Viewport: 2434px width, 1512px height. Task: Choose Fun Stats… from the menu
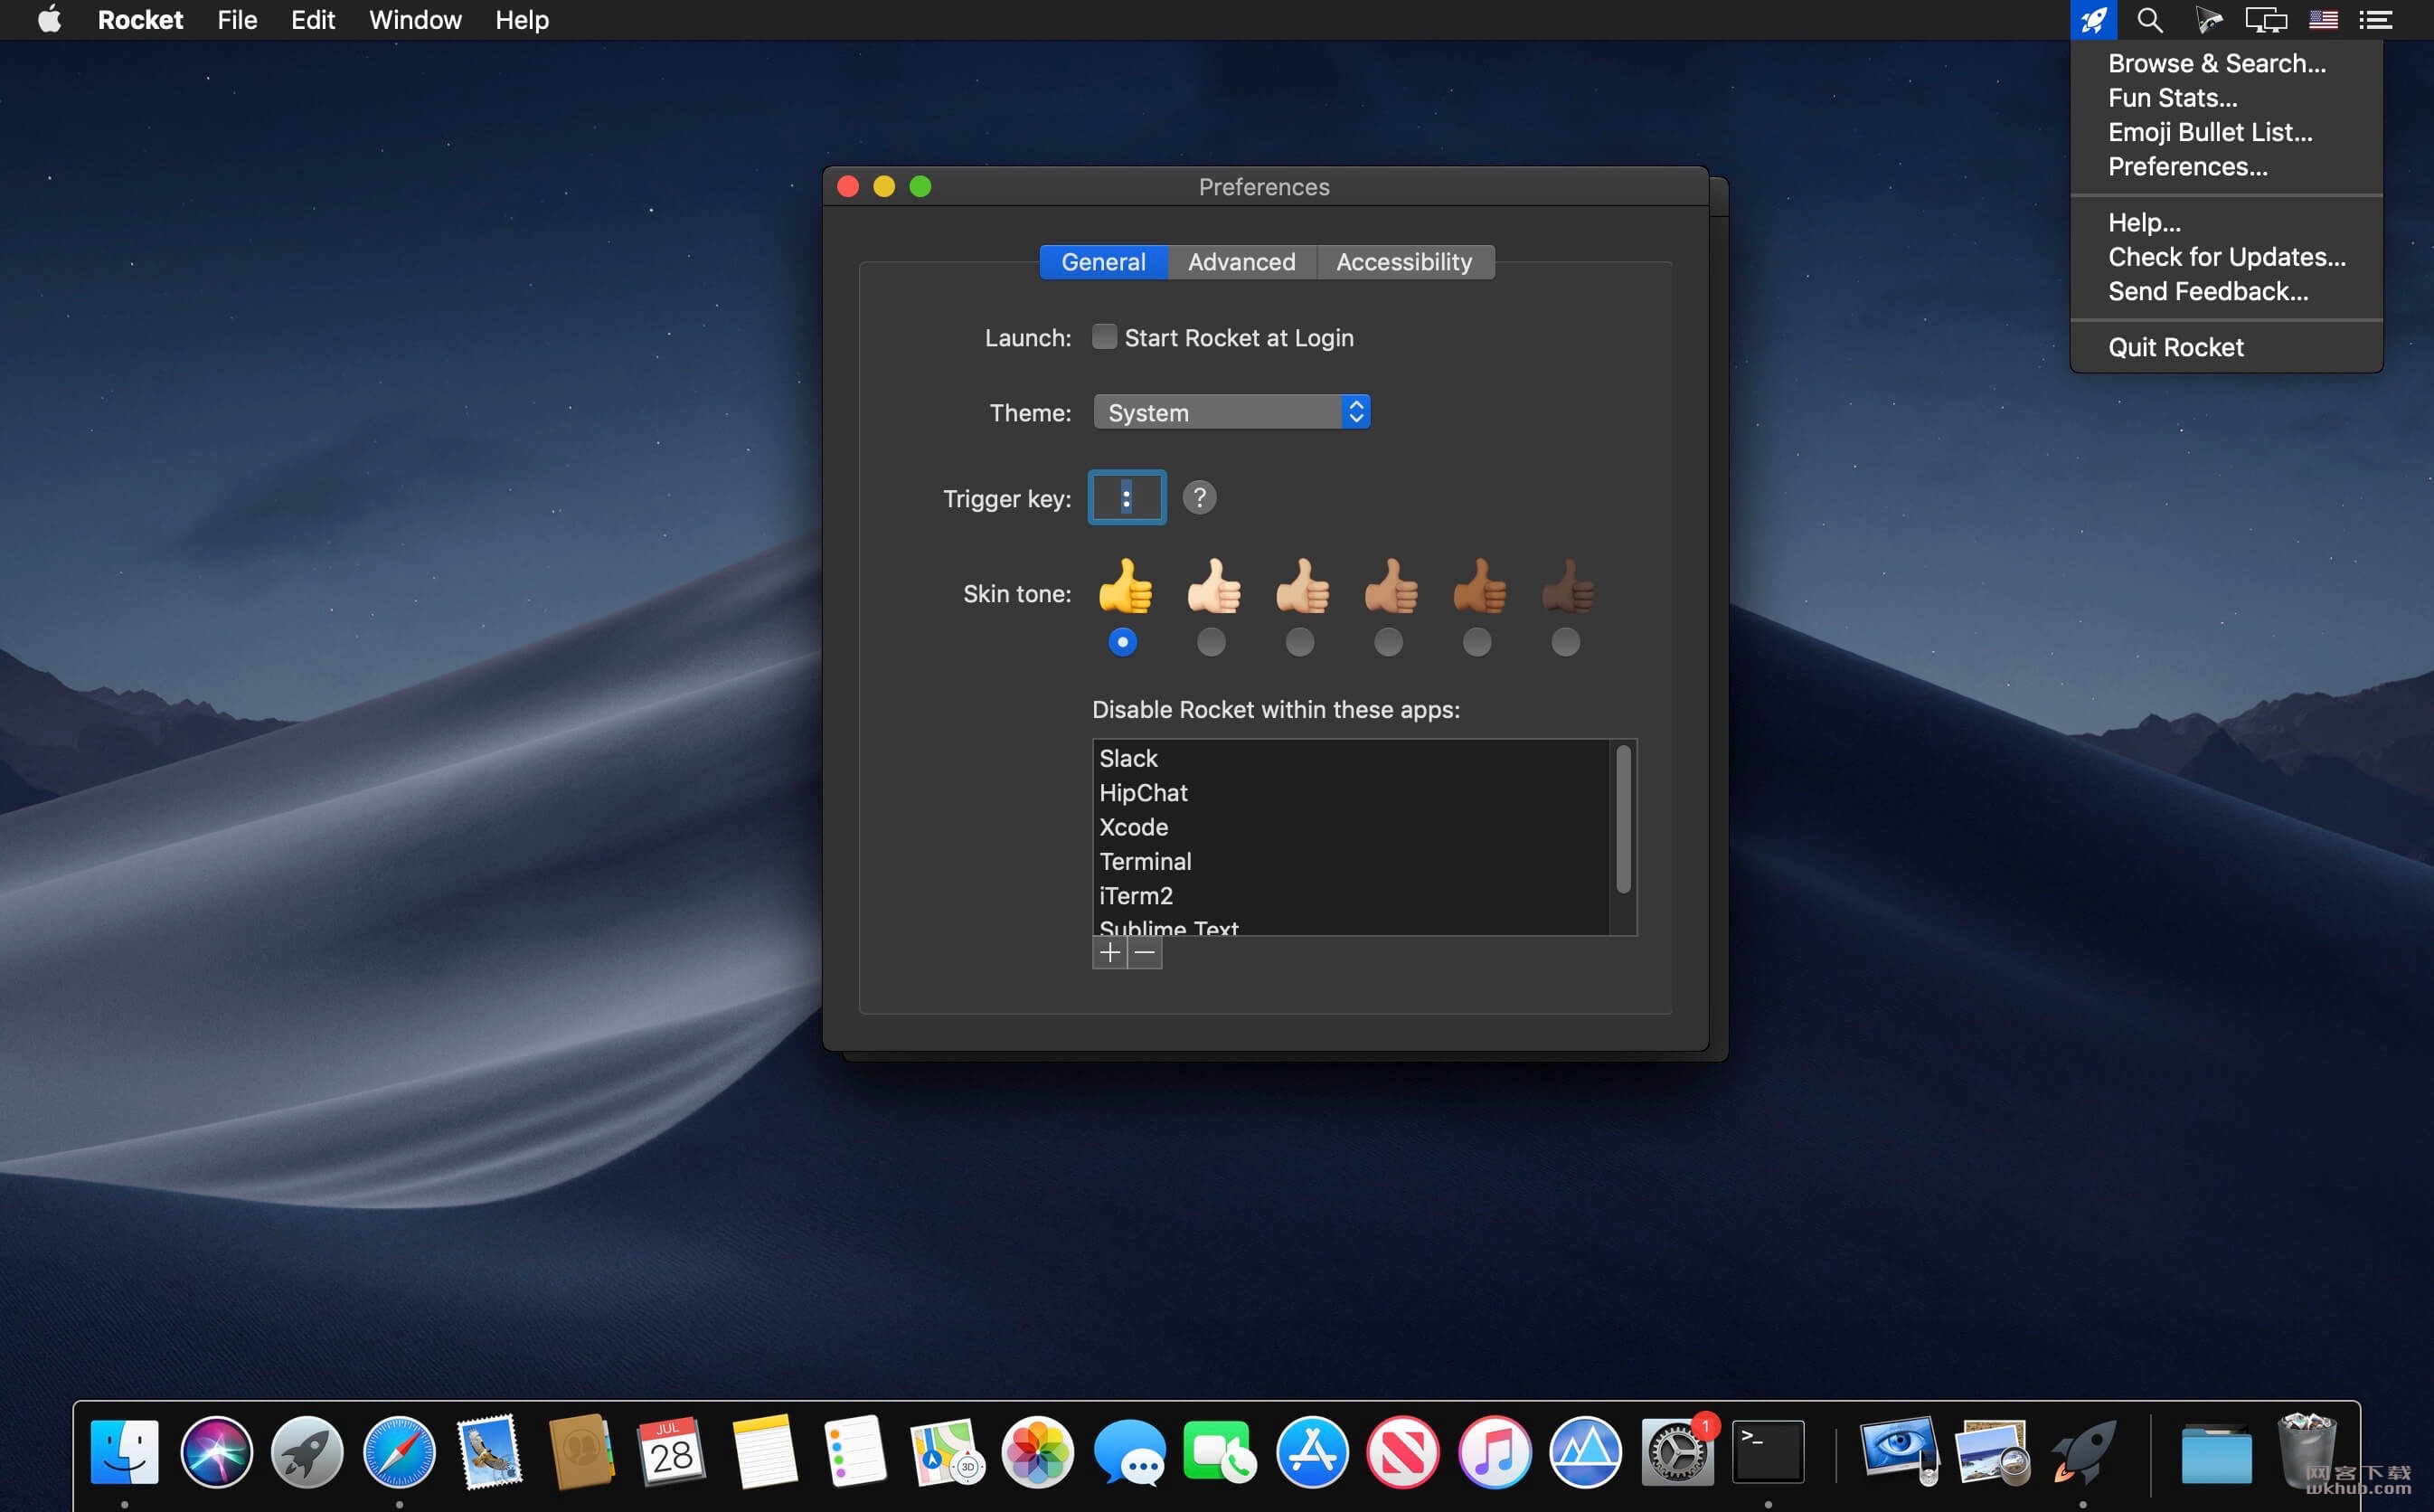[2226, 98]
